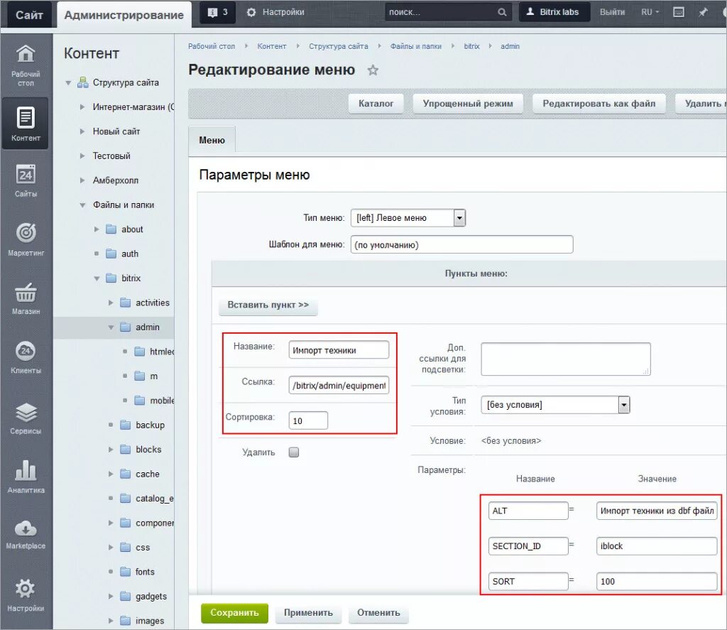Image resolution: width=727 pixels, height=630 pixels.
Task: Click the cache folder icon
Action: [x=125, y=474]
